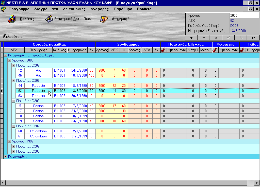Collapse the Χρόνος : 2000 group
Viewport: 260px width, 187px height.
[x=10, y=60]
